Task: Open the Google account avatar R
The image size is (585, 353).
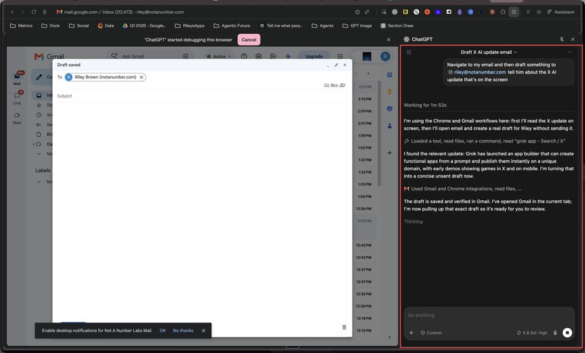Action: point(385,57)
